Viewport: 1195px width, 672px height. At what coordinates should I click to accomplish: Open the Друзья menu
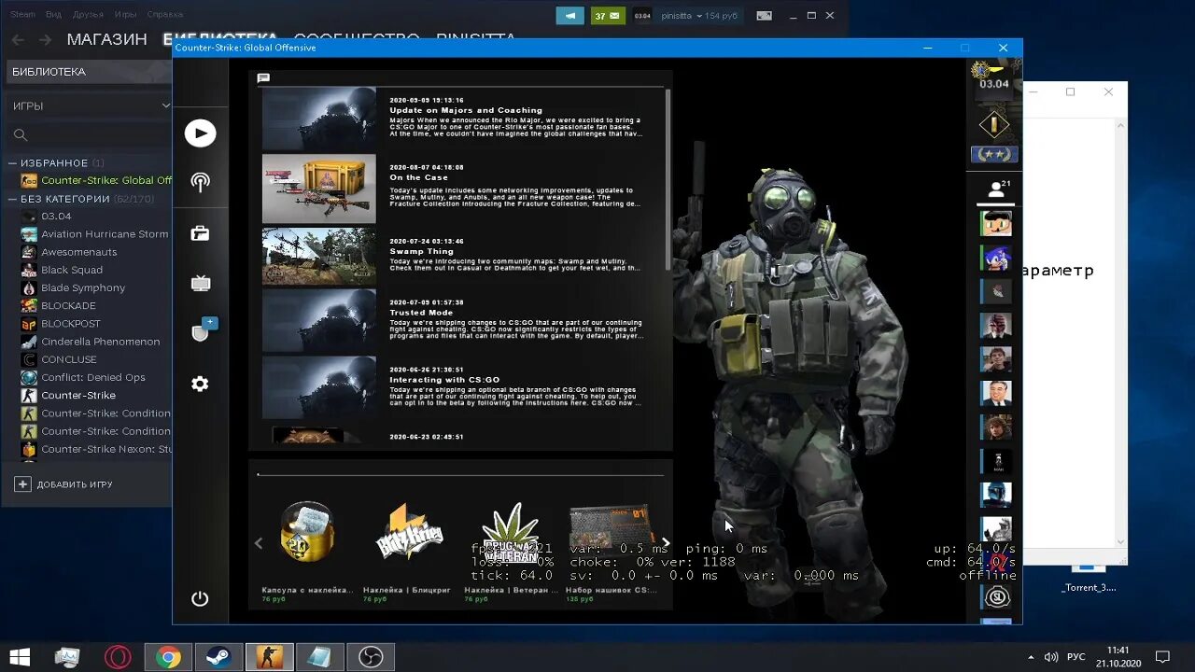[x=88, y=15]
